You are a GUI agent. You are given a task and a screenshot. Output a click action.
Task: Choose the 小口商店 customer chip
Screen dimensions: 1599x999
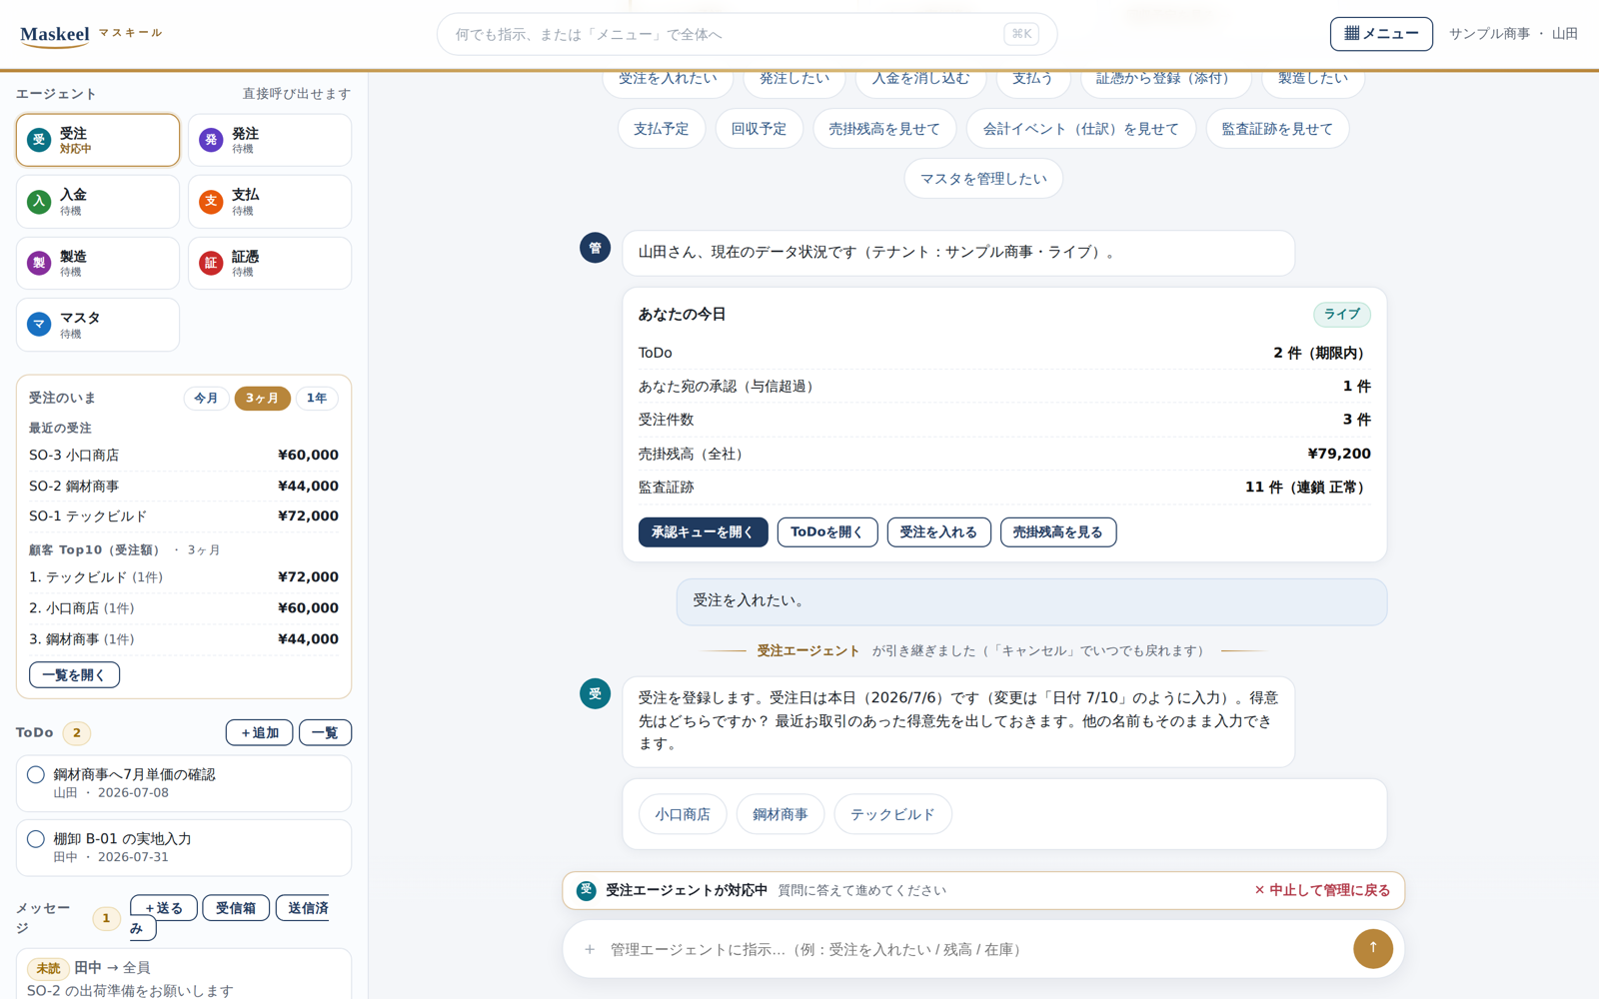pyautogui.click(x=683, y=814)
